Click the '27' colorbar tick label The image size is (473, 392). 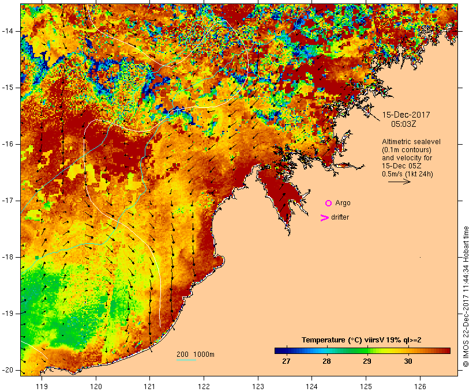click(x=286, y=361)
